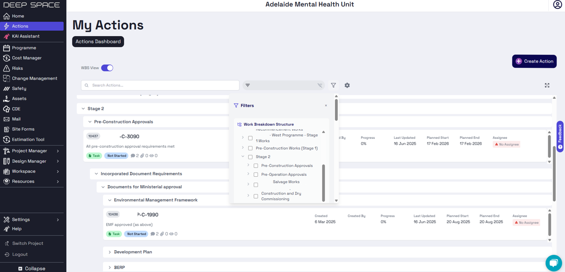The width and height of the screenshot is (565, 272).
Task: Open Site Forms from the sidebar
Action: (23, 129)
